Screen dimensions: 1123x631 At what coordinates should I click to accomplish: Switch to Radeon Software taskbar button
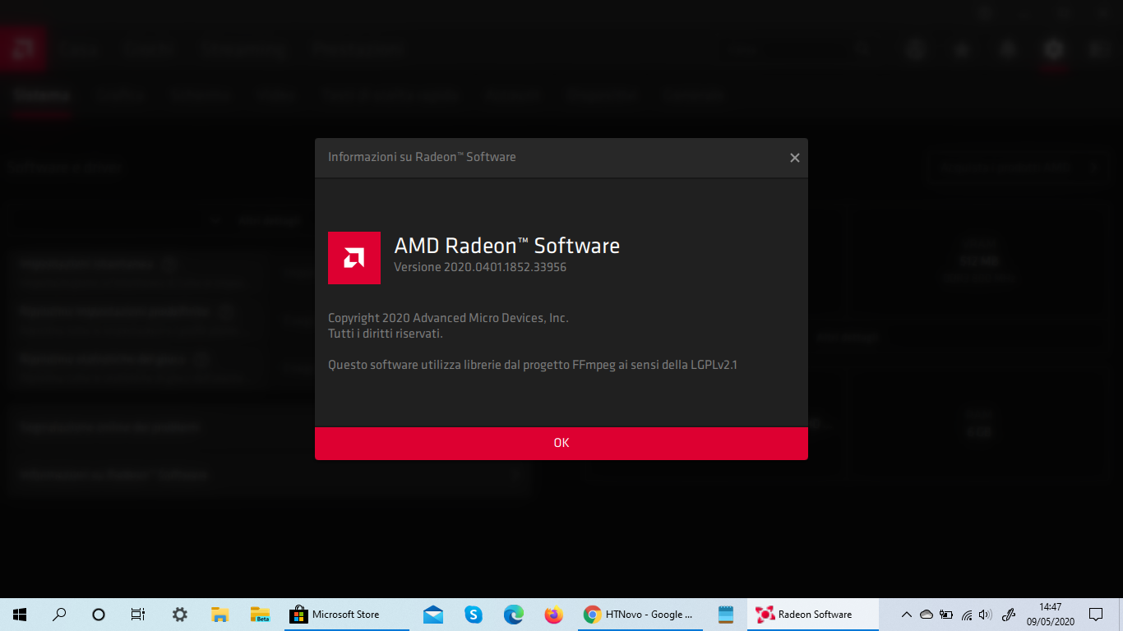(812, 615)
